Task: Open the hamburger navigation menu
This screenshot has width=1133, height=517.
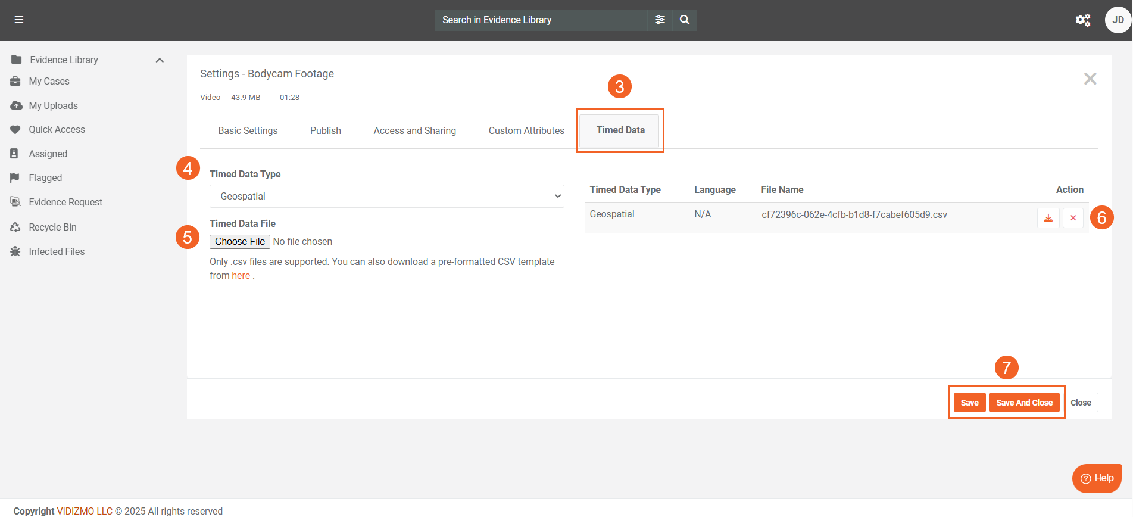Action: tap(19, 20)
